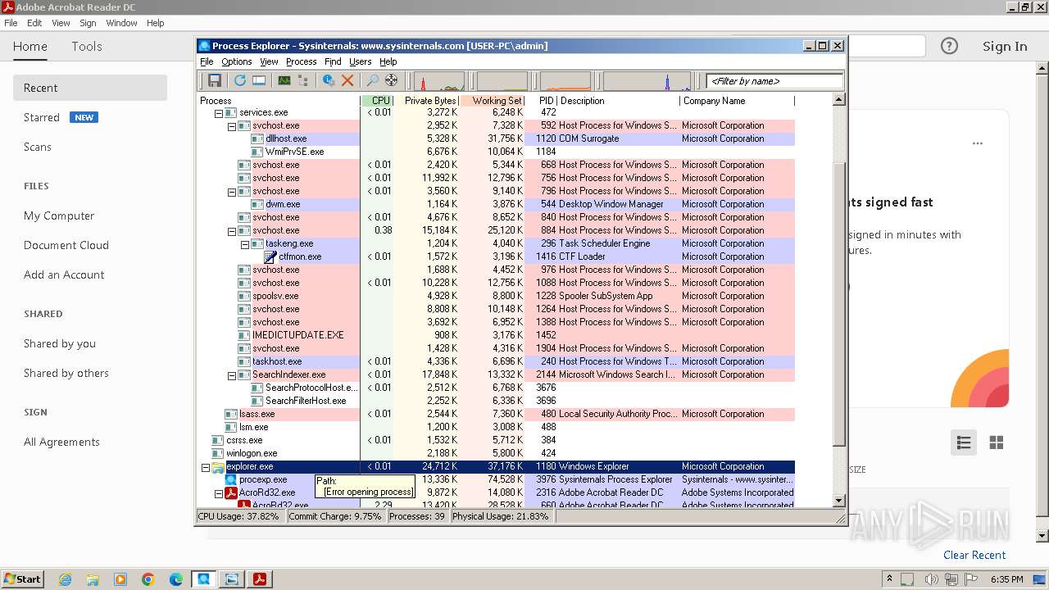The width and height of the screenshot is (1049, 590).
Task: Click the CPU usage history mini graph
Action: coord(439,81)
